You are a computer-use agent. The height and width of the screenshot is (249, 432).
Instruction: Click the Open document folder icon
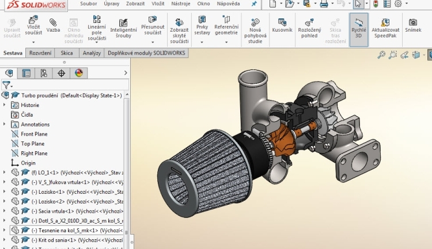(290, 4)
